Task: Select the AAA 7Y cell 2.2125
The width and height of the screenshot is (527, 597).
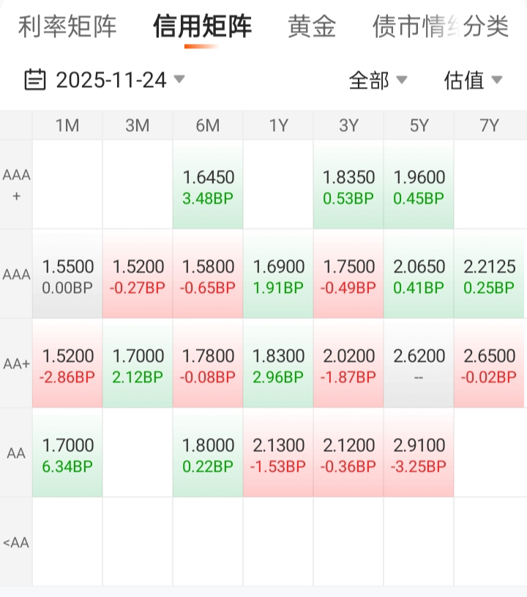Action: coord(490,275)
